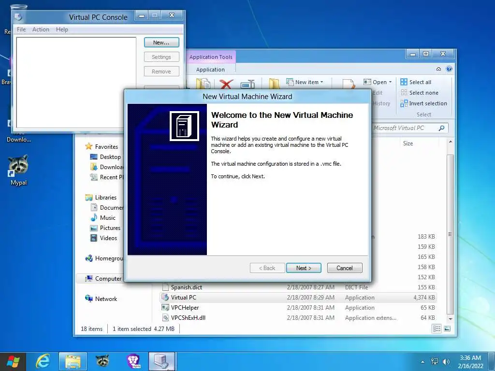
Task: Click the Properties icon in ribbon
Action: tap(349, 84)
